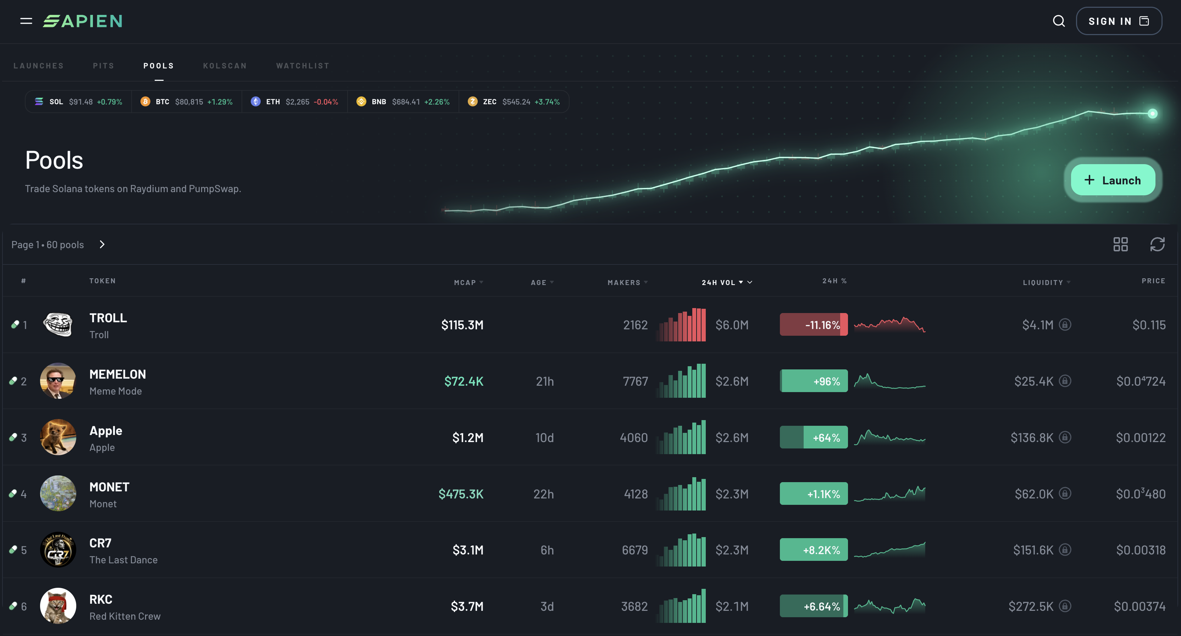1181x636 pixels.
Task: Sort by Makers column
Action: click(x=628, y=282)
